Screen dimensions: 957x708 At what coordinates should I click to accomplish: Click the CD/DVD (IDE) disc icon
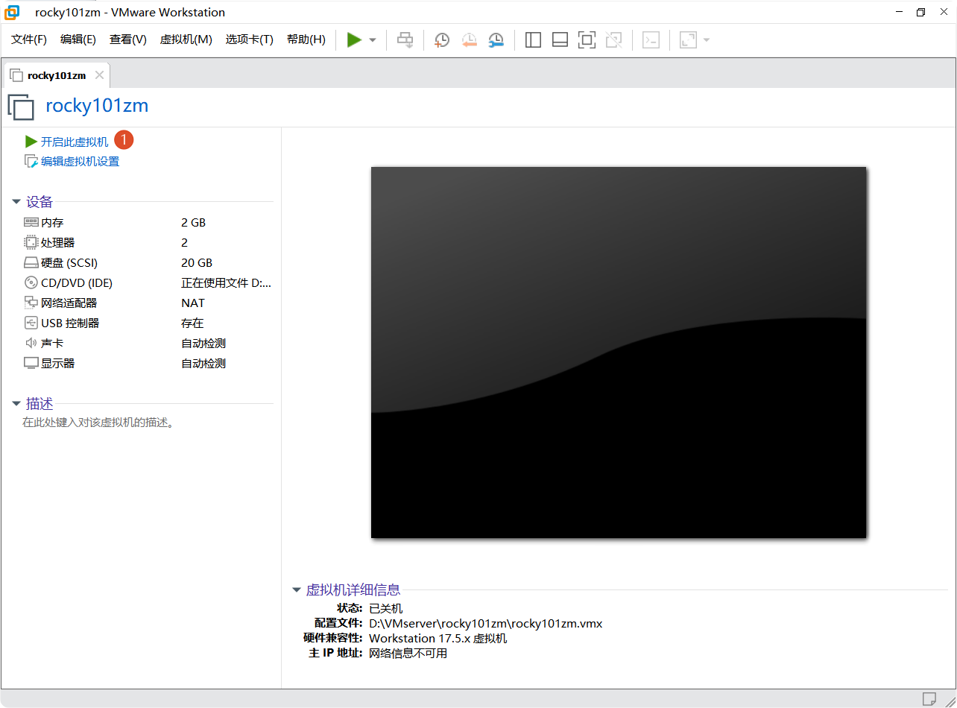point(31,283)
